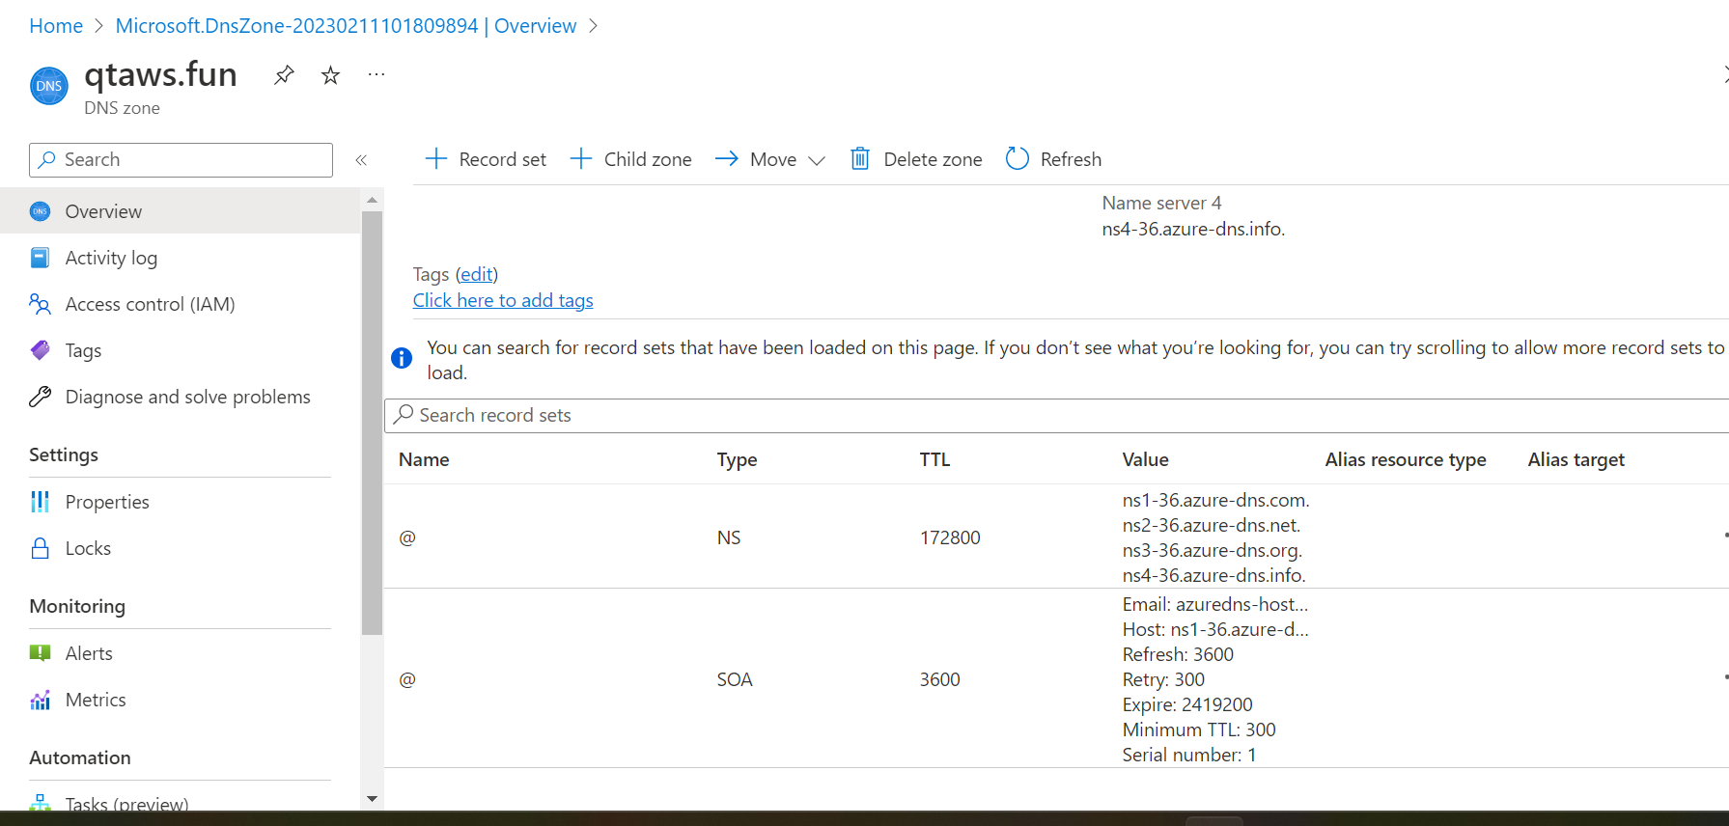Open Access control (IAM)
1729x826 pixels.
pyautogui.click(x=150, y=304)
